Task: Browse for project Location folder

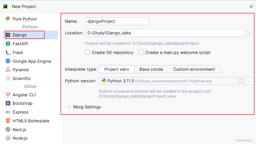Action: pos(248,33)
